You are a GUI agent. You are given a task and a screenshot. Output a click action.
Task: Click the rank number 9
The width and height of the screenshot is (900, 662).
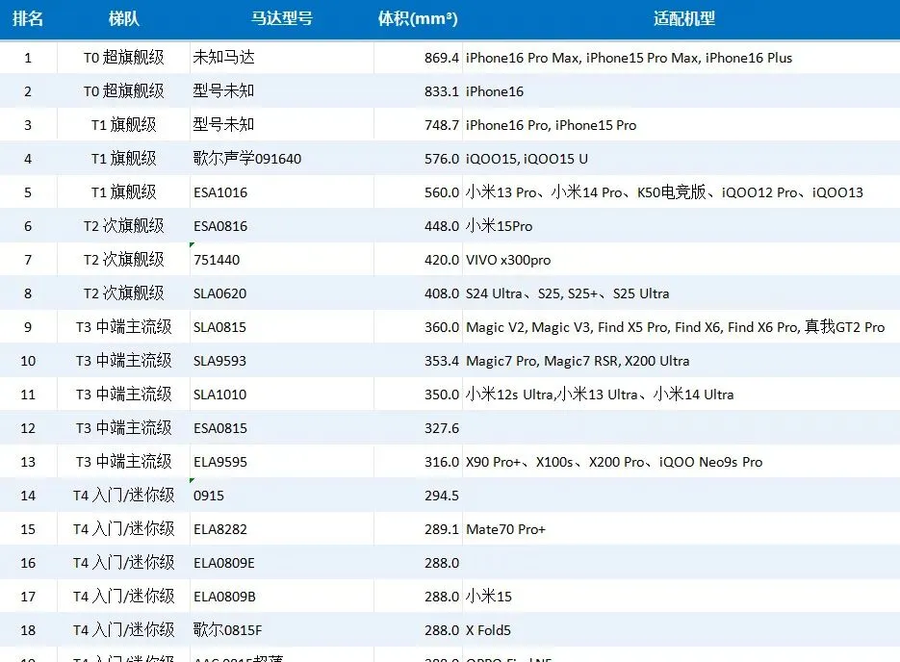[28, 327]
